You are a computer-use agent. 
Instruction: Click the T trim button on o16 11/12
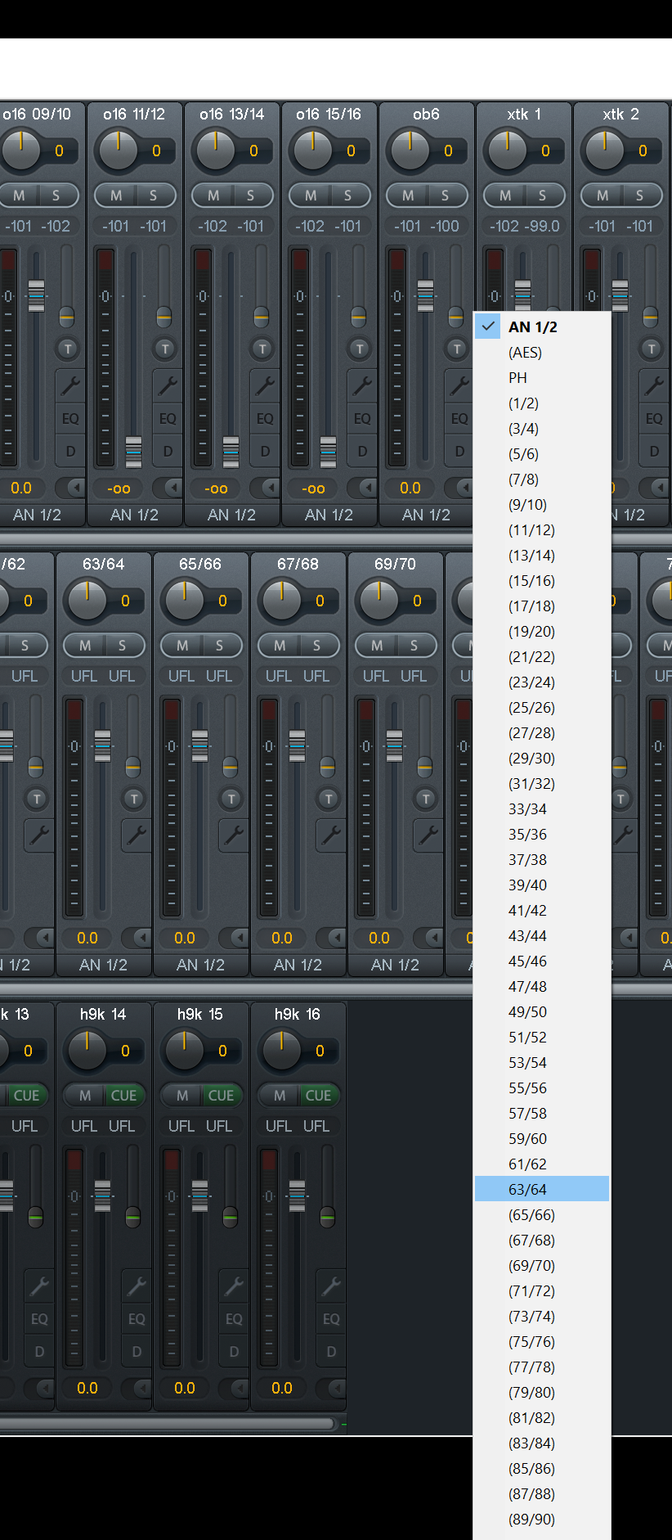[x=165, y=349]
